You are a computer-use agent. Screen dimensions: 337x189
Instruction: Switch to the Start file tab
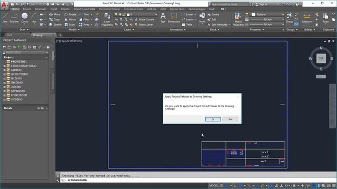coord(9,35)
